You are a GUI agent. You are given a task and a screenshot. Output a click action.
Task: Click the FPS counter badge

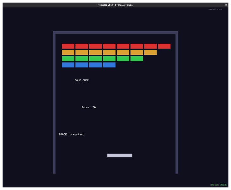215,185
